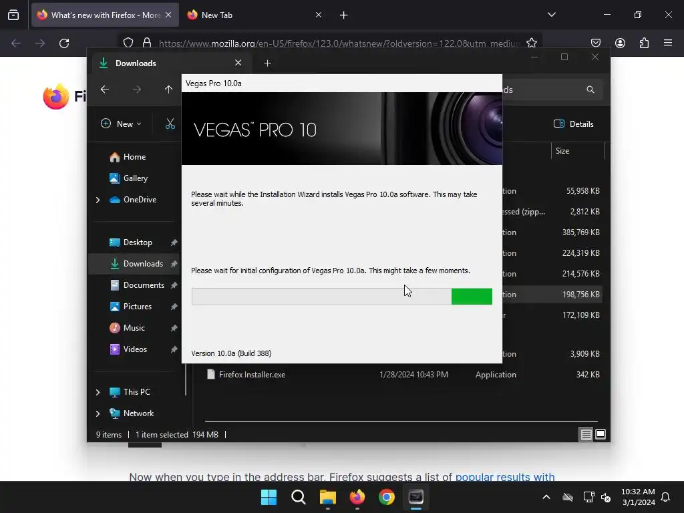Switch to What's new with Firefox tab
The height and width of the screenshot is (513, 684).
(x=105, y=15)
